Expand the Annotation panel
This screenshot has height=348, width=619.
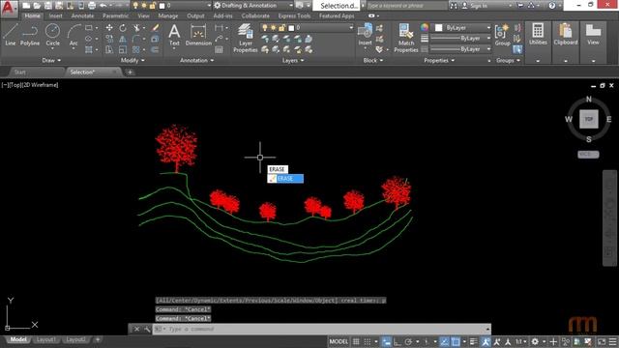pyautogui.click(x=196, y=60)
